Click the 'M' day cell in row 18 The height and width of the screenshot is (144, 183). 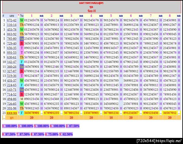point(22,99)
